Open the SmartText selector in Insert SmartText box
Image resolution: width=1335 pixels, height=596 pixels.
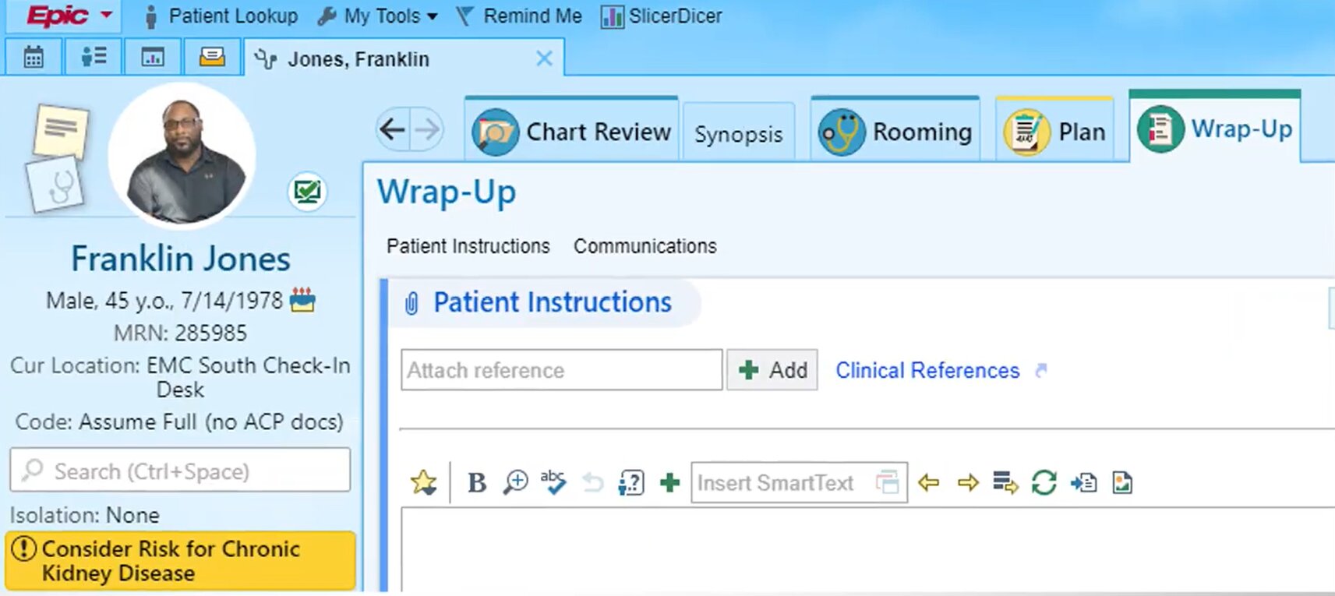point(888,483)
